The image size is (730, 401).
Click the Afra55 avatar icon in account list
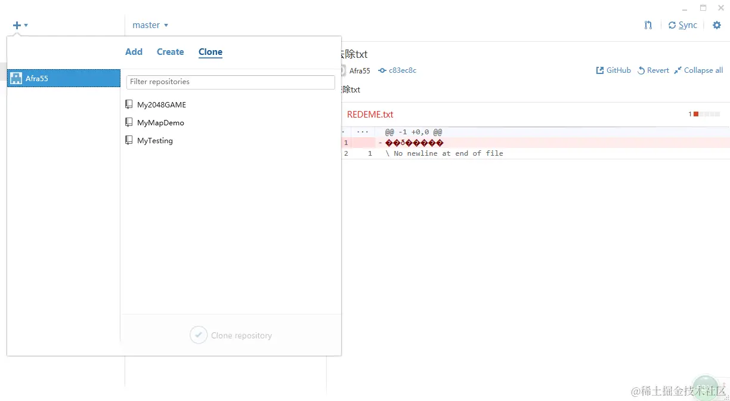click(16, 78)
